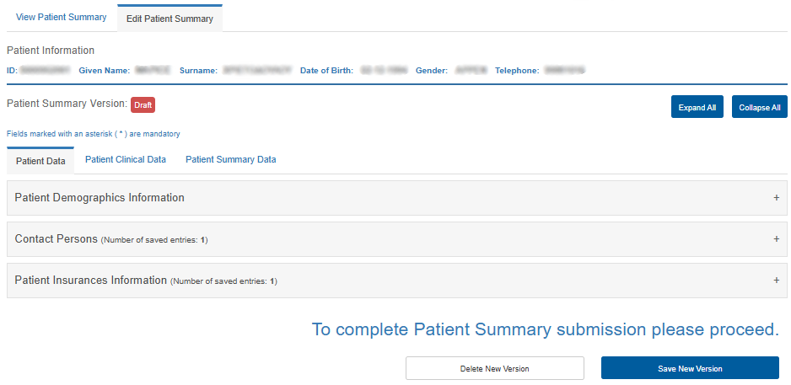Image resolution: width=791 pixels, height=385 pixels.
Task: Expand the Contact Persons panel heading
Action: tap(56, 239)
